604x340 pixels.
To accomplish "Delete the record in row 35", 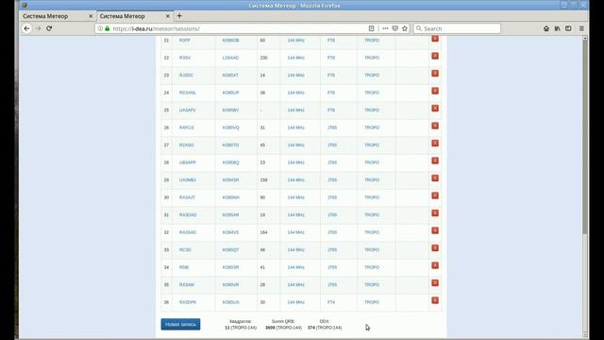I will pos(435,283).
